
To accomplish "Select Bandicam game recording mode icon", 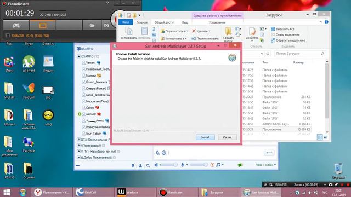I will pos(16,25).
